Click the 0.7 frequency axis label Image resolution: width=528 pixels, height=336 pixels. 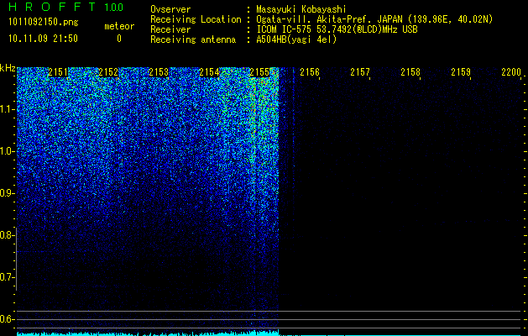point(8,277)
